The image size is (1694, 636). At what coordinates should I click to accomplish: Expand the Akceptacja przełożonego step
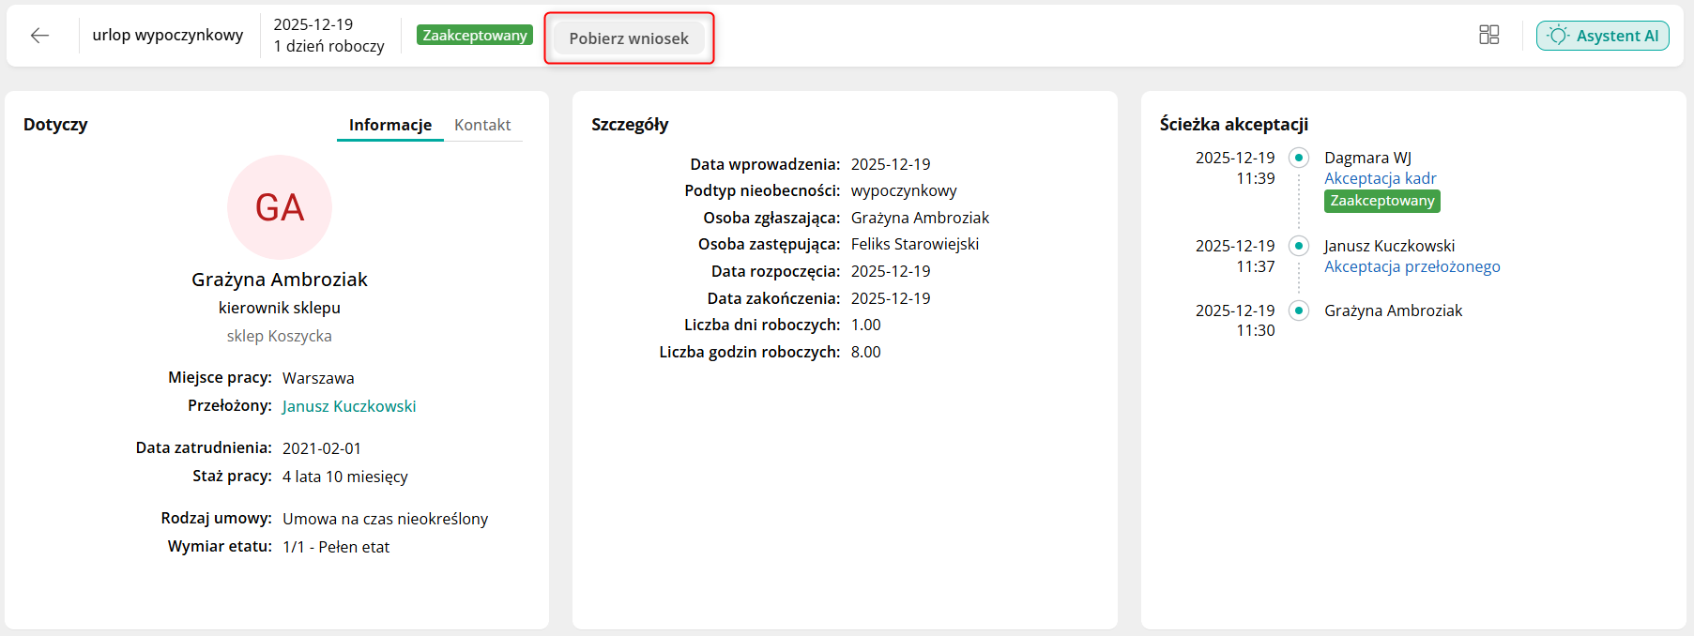point(1412,266)
